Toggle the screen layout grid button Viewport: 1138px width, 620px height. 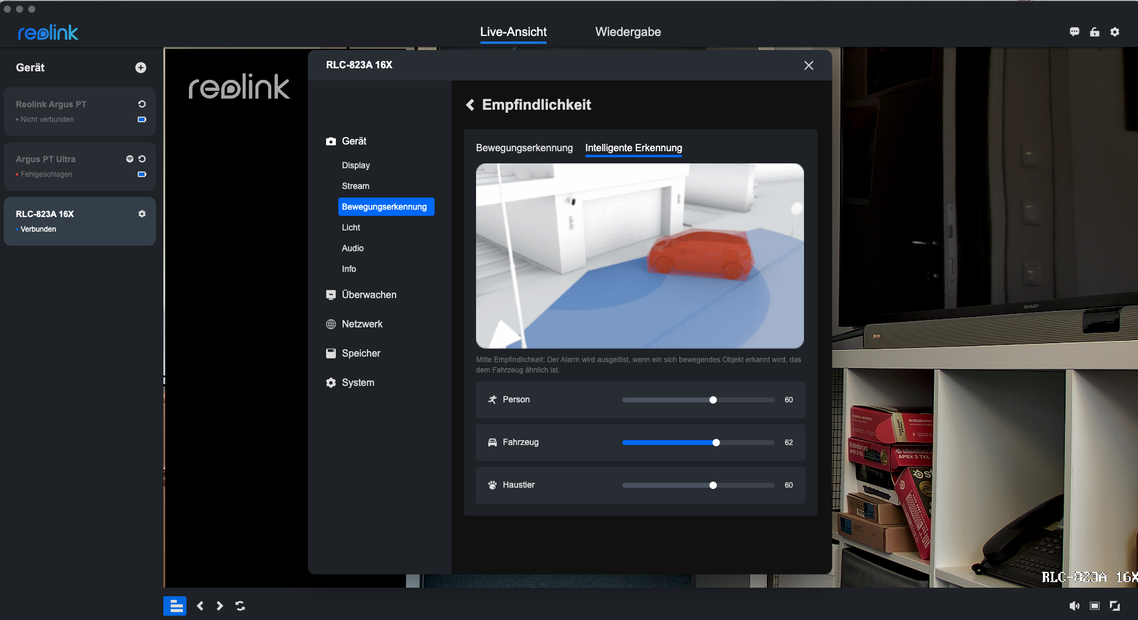click(x=175, y=606)
